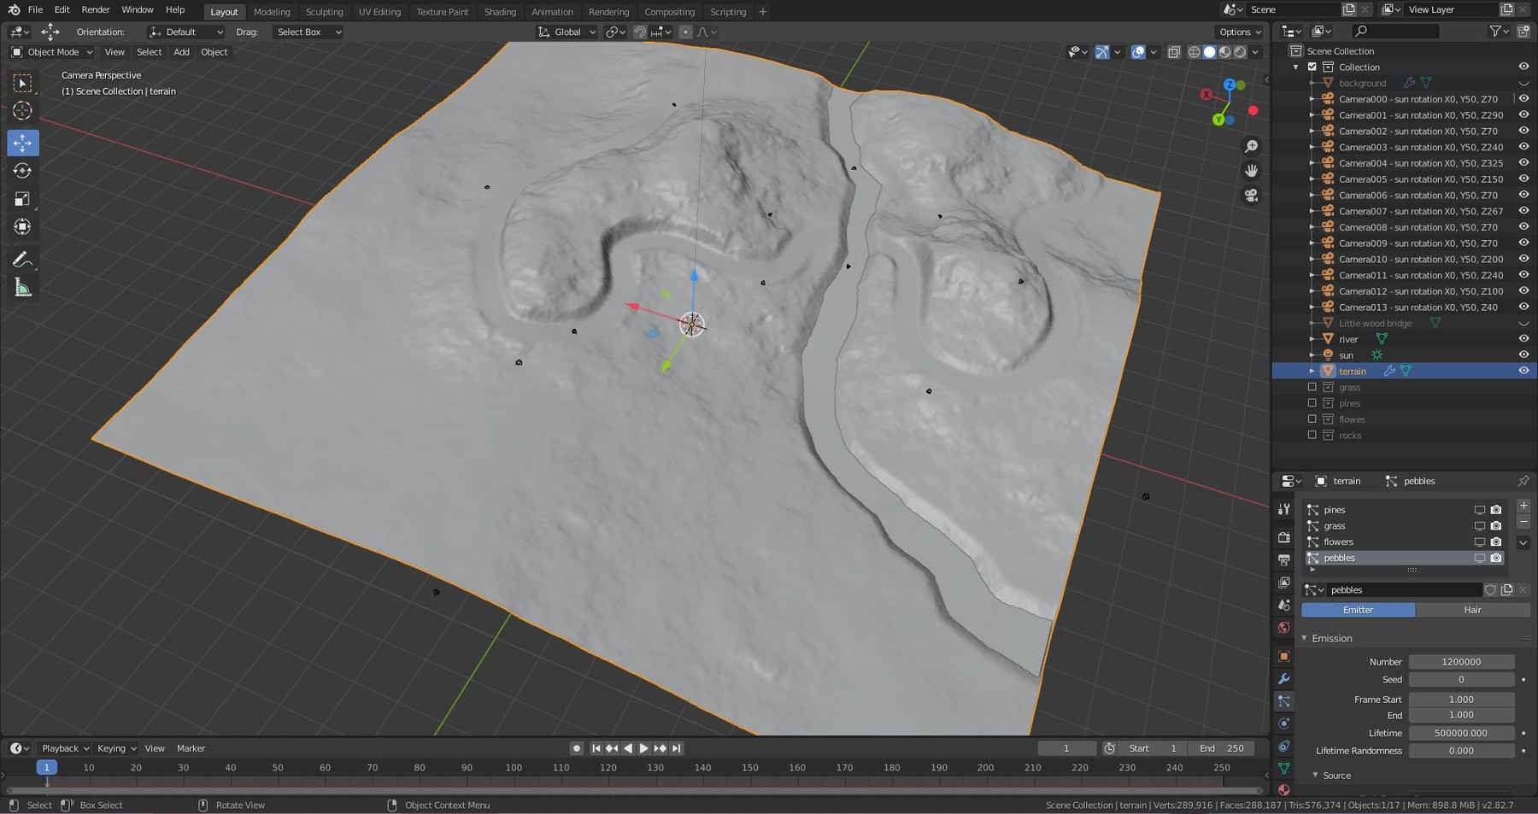1538x814 pixels.
Task: Open the Particle properties tab
Action: [1285, 701]
